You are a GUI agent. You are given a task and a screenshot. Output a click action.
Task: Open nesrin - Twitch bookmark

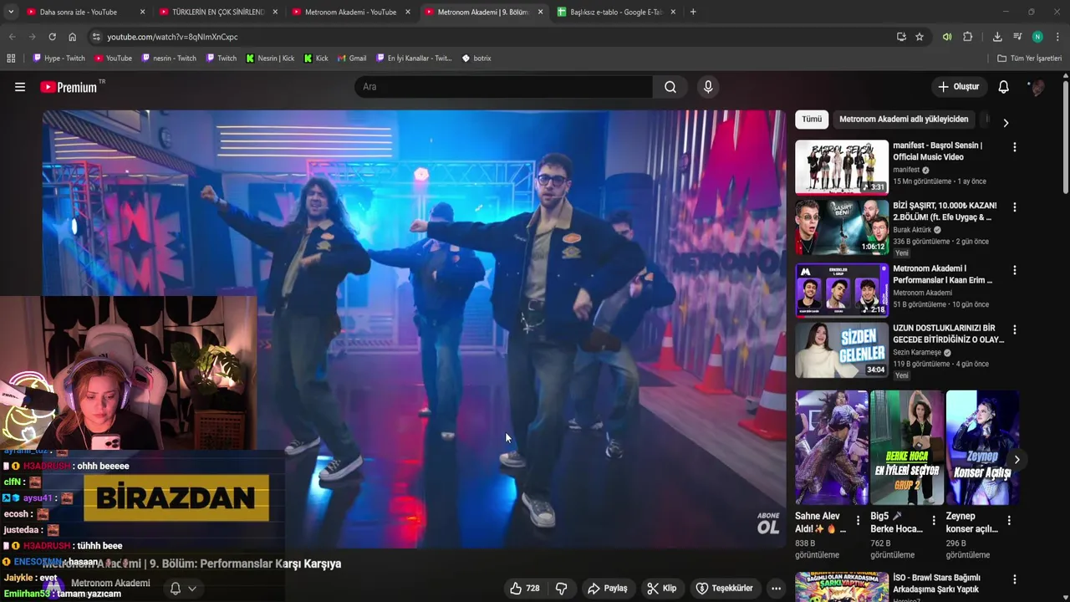coord(169,59)
